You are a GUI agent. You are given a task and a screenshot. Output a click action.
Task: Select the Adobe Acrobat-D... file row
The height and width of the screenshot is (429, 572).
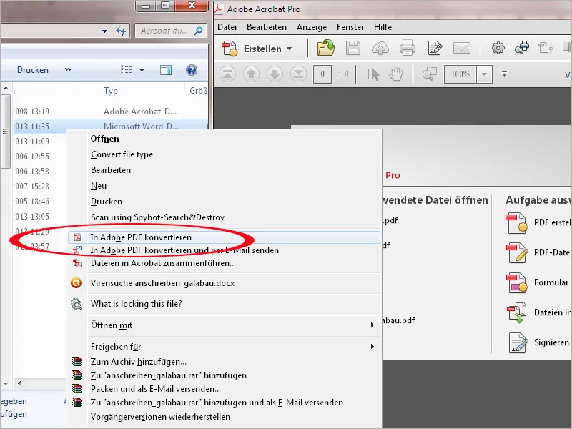tap(109, 112)
